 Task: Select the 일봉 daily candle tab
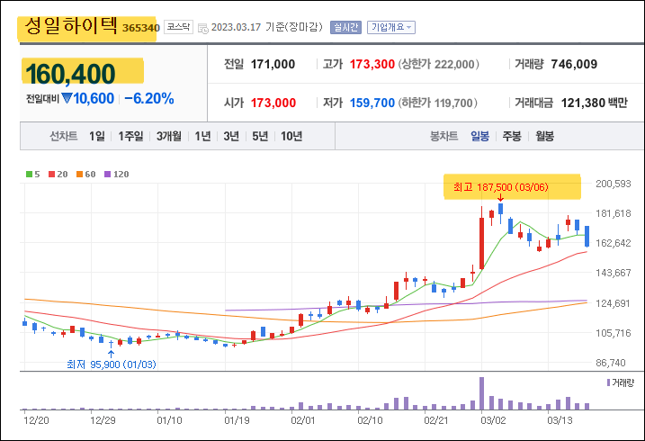(479, 136)
